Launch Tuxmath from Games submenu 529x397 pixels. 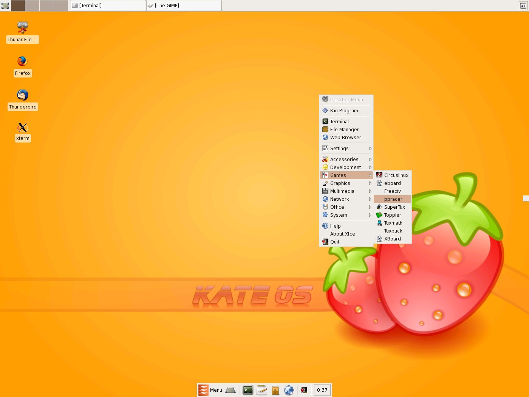[x=392, y=223]
